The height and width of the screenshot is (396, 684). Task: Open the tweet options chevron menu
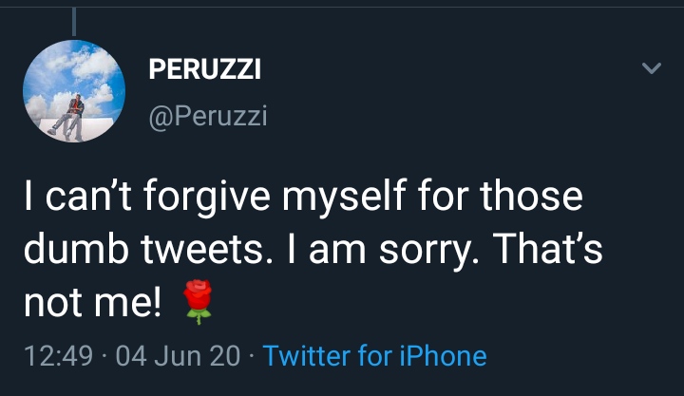pos(651,69)
